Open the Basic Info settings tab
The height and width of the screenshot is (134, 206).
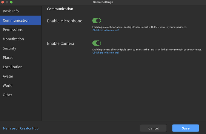pos(11,11)
